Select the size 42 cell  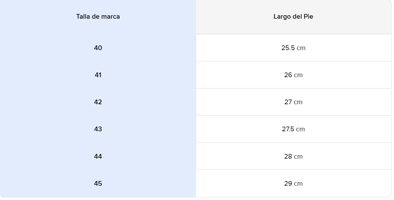(98, 102)
